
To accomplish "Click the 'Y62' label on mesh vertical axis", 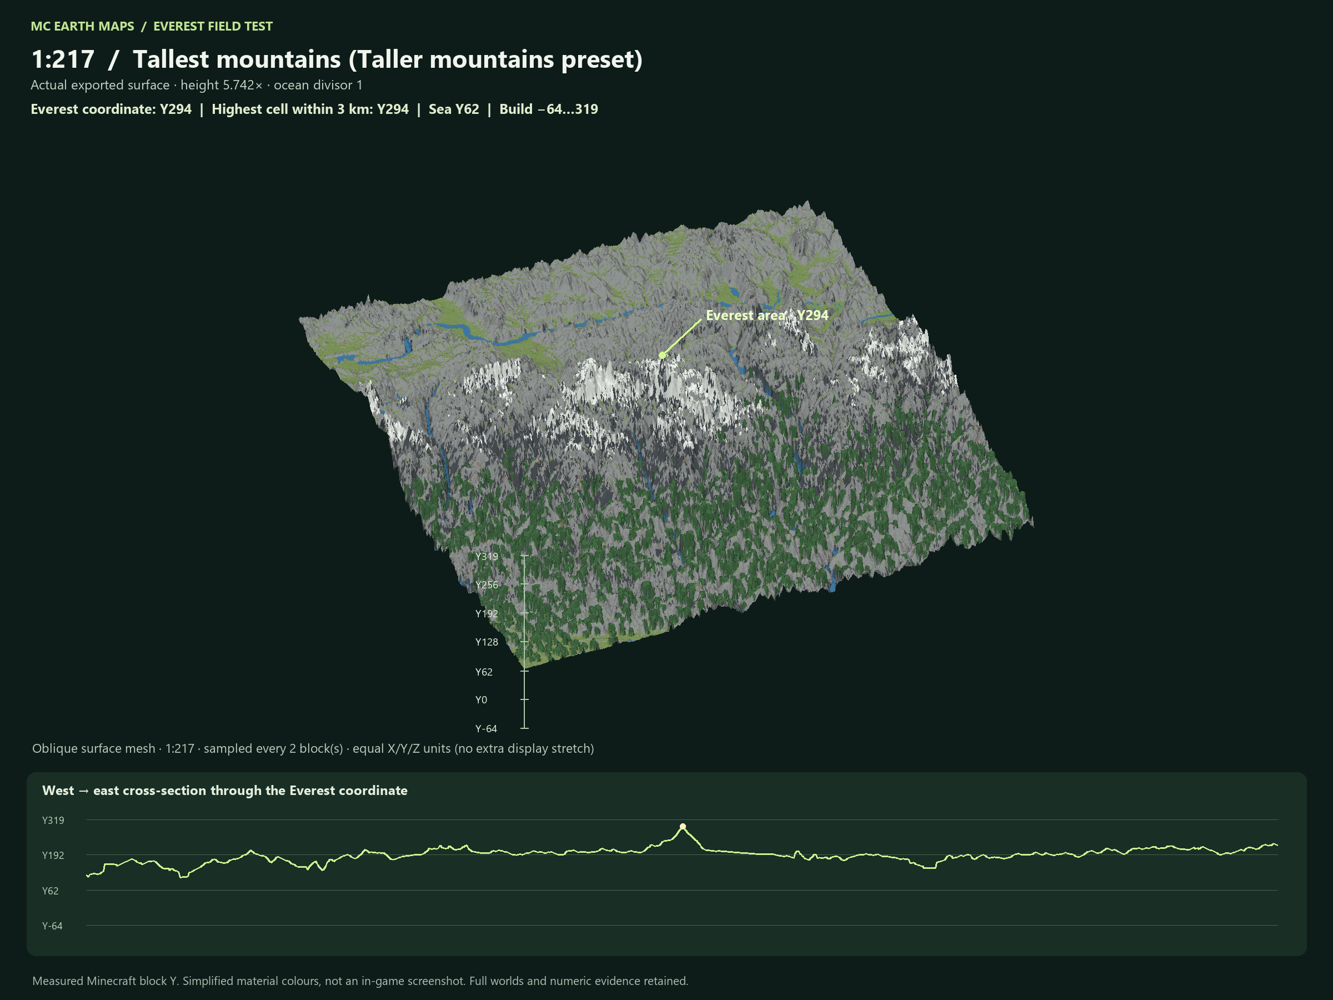I will click(x=483, y=672).
